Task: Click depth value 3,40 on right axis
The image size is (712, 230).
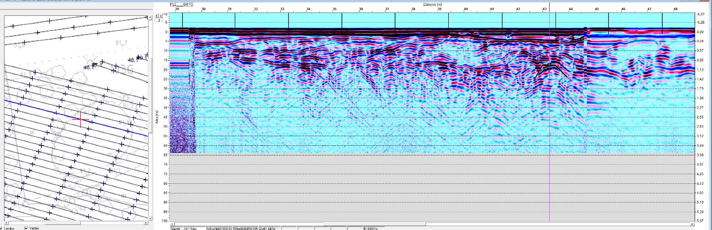Action: [700, 145]
